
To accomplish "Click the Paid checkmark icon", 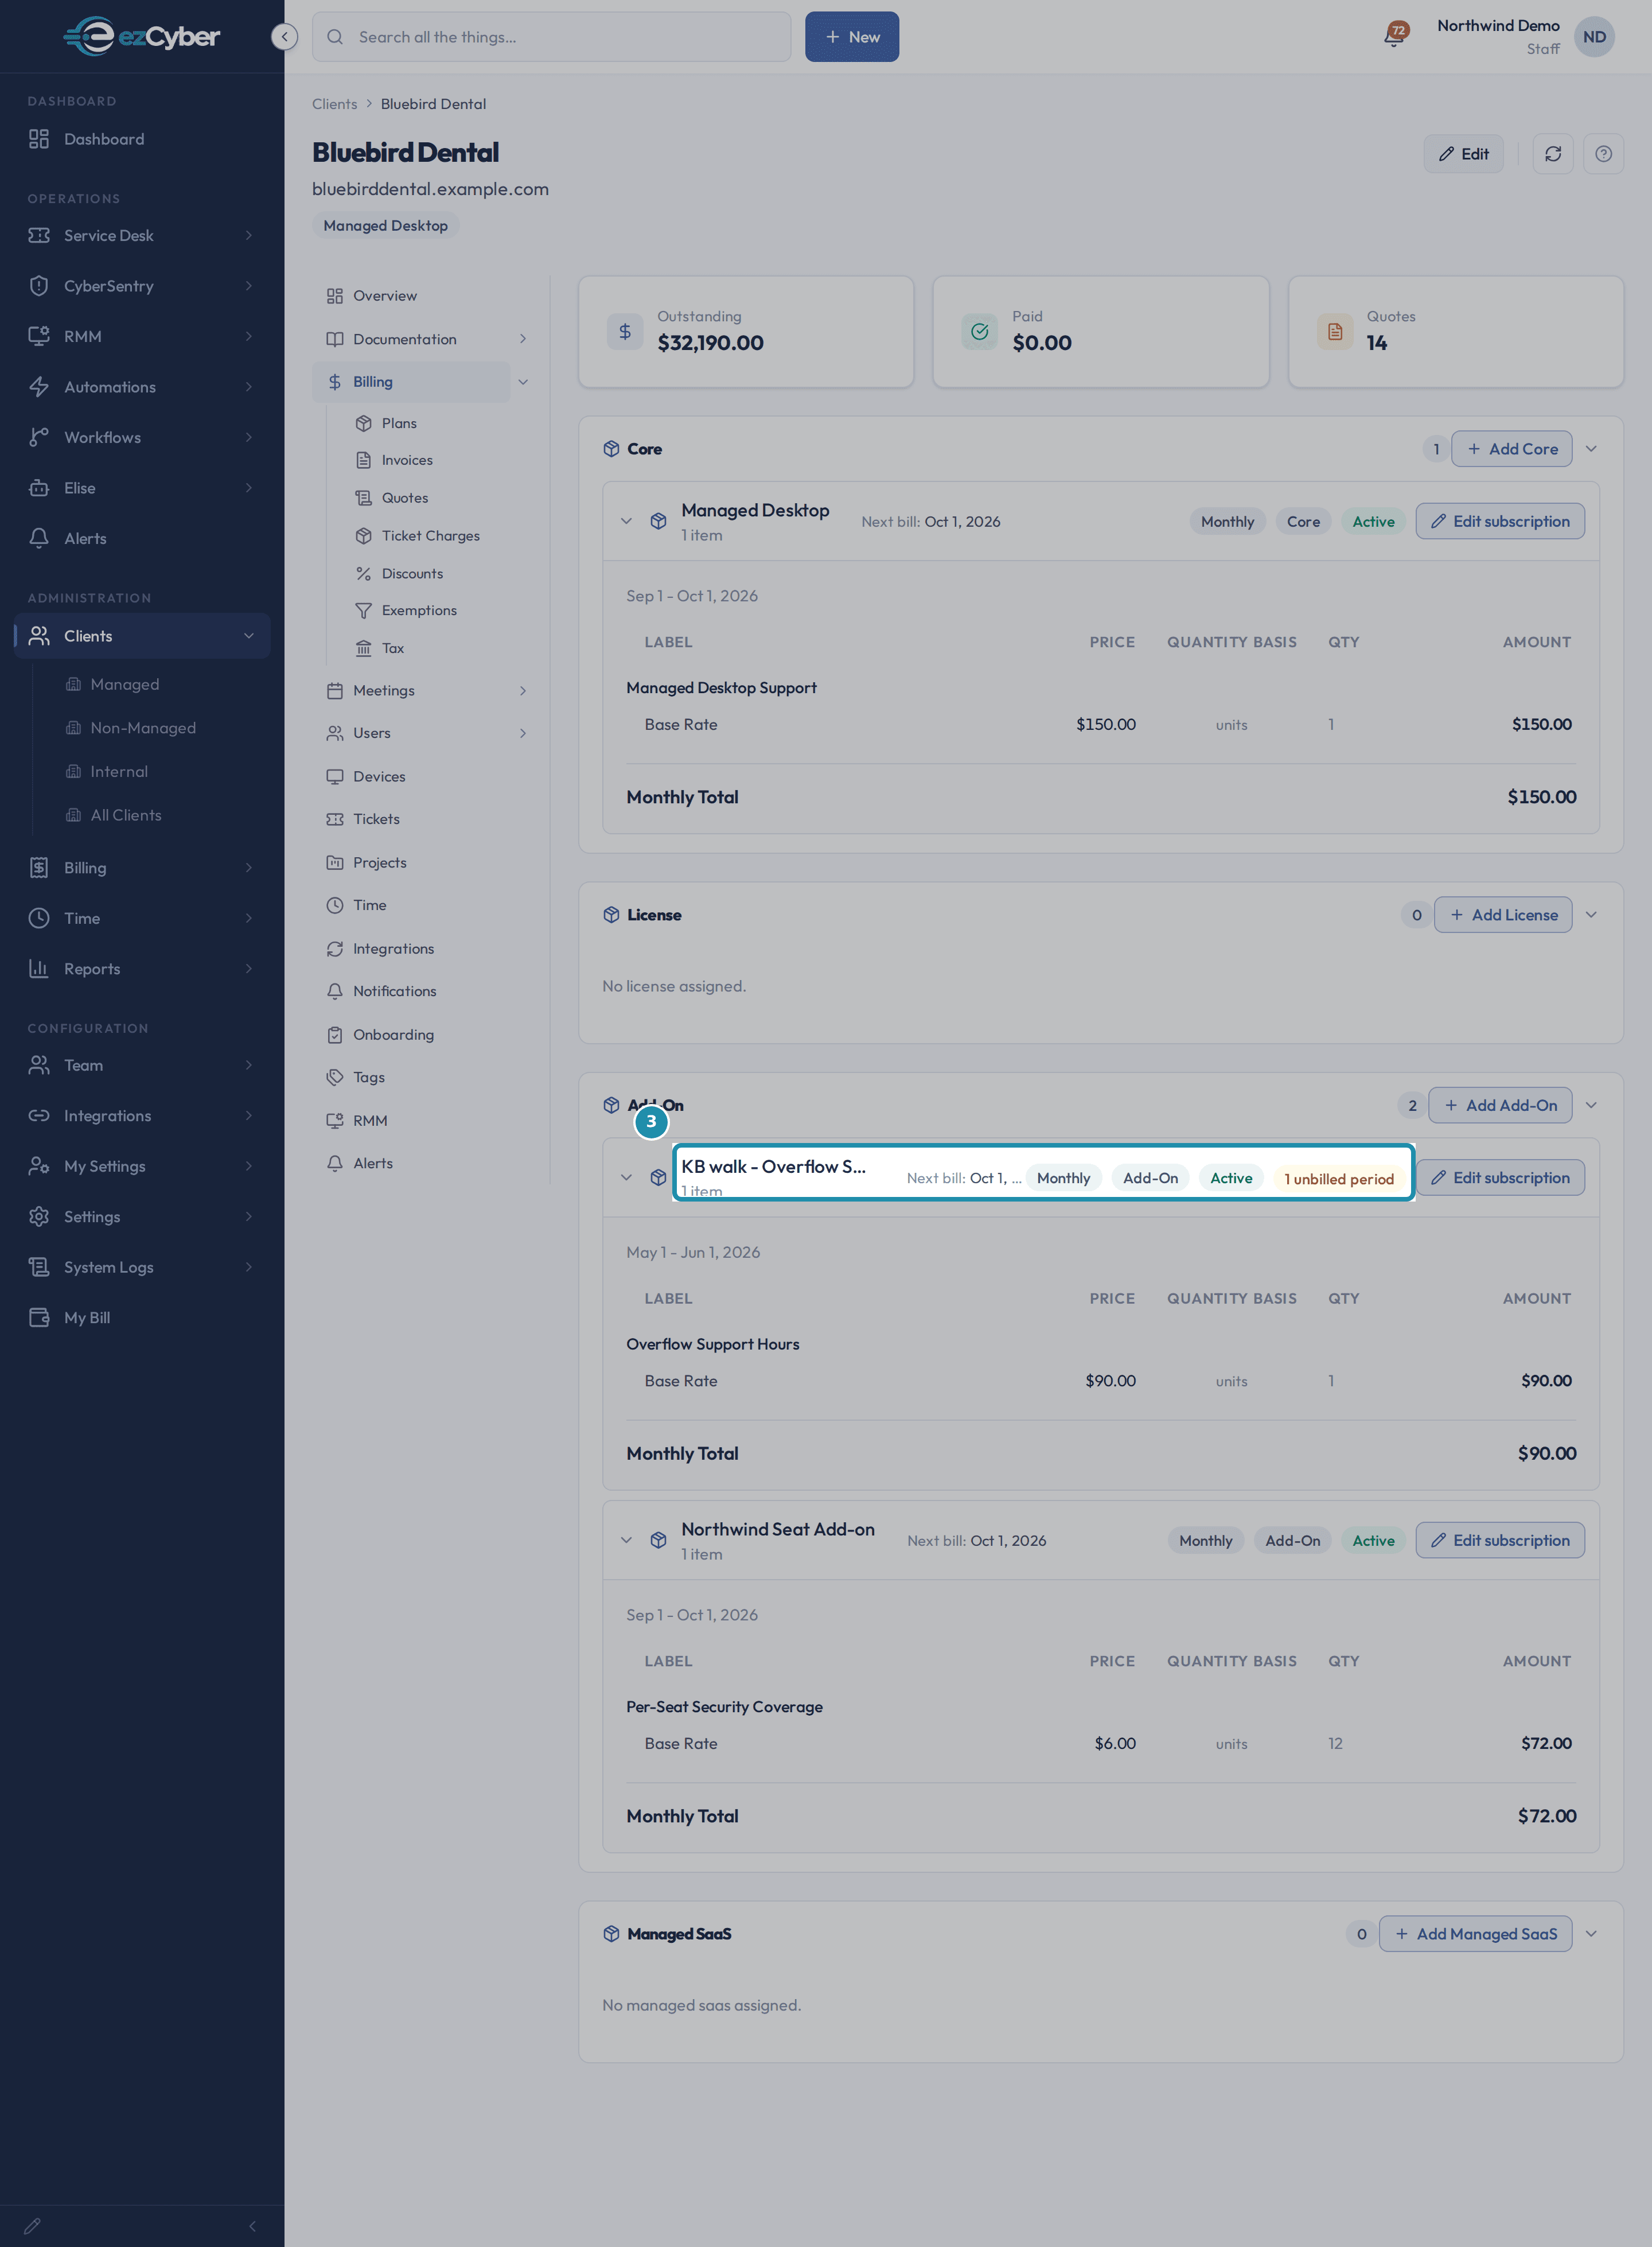I will (x=980, y=331).
